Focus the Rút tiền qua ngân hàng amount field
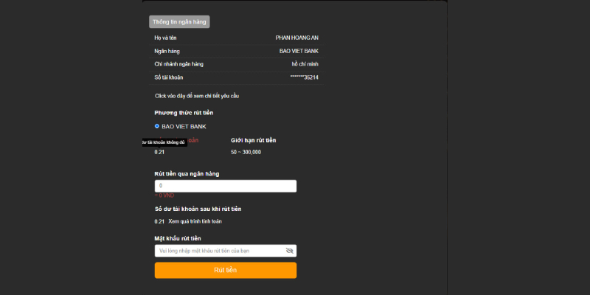590x295 pixels. coord(225,186)
